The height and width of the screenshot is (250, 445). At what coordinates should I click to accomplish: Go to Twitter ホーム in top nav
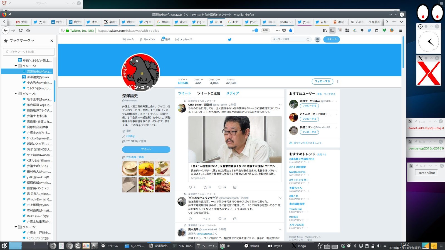[x=128, y=39]
